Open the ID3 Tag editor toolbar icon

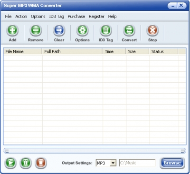(106, 30)
